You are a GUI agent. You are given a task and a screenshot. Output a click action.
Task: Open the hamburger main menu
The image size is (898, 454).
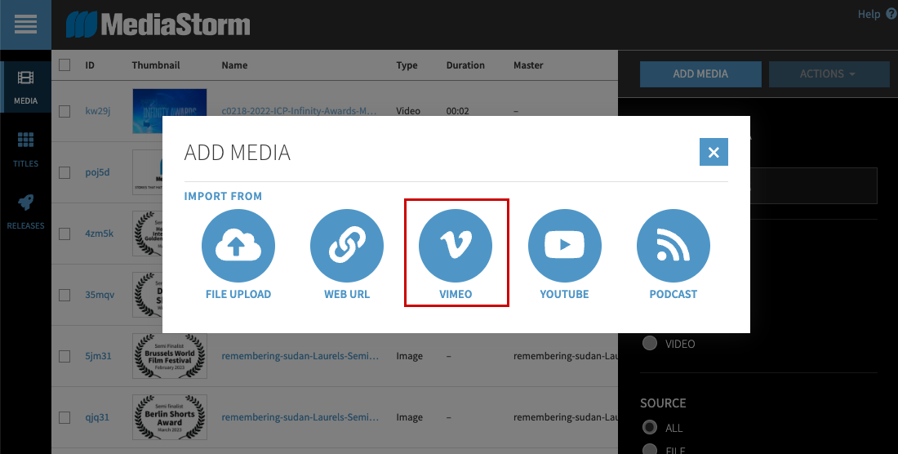[25, 24]
